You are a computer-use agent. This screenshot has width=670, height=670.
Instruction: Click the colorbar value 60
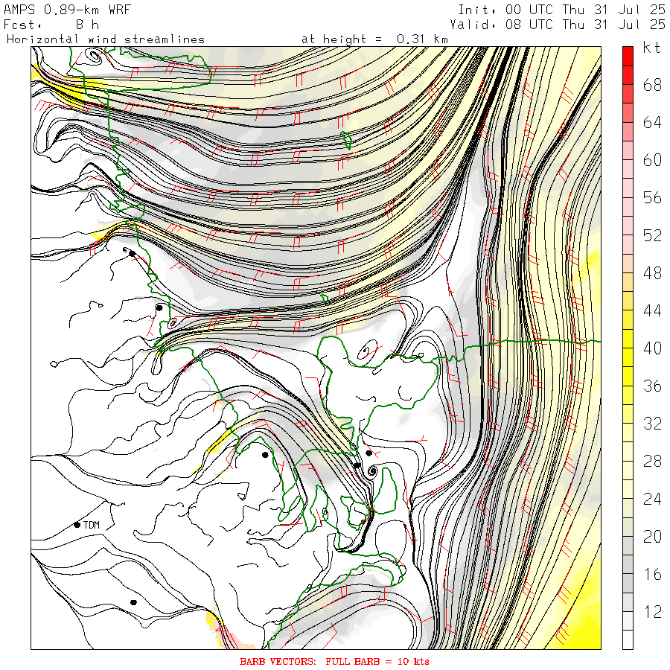(x=652, y=160)
